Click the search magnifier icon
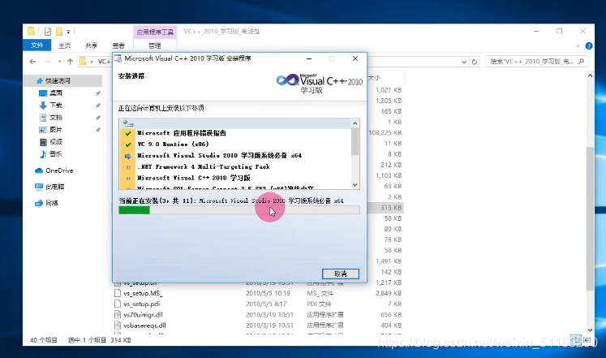 [582, 61]
